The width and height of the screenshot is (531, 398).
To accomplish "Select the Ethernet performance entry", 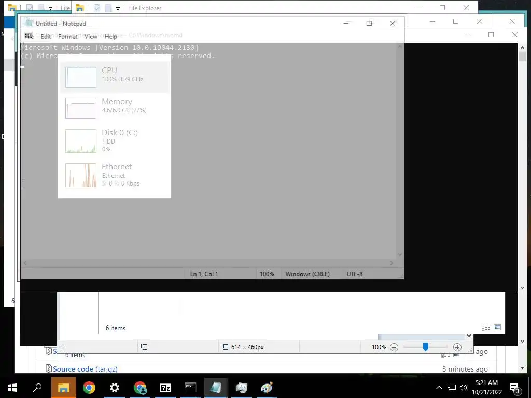I will click(x=115, y=175).
